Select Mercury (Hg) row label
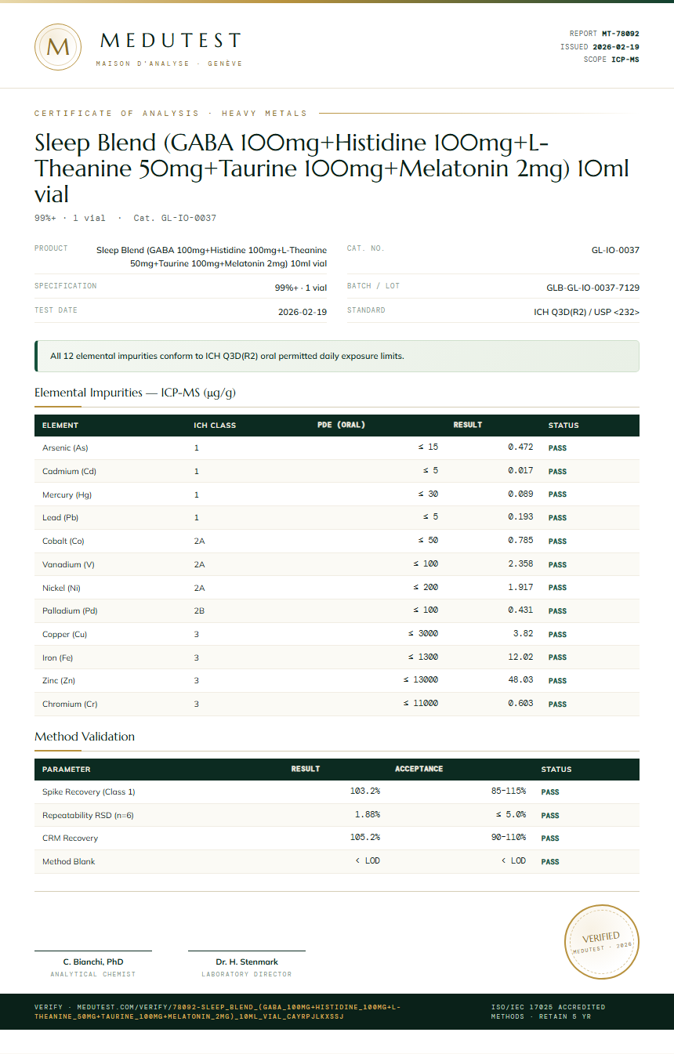Viewport: 674px width, 1054px height. pos(67,494)
